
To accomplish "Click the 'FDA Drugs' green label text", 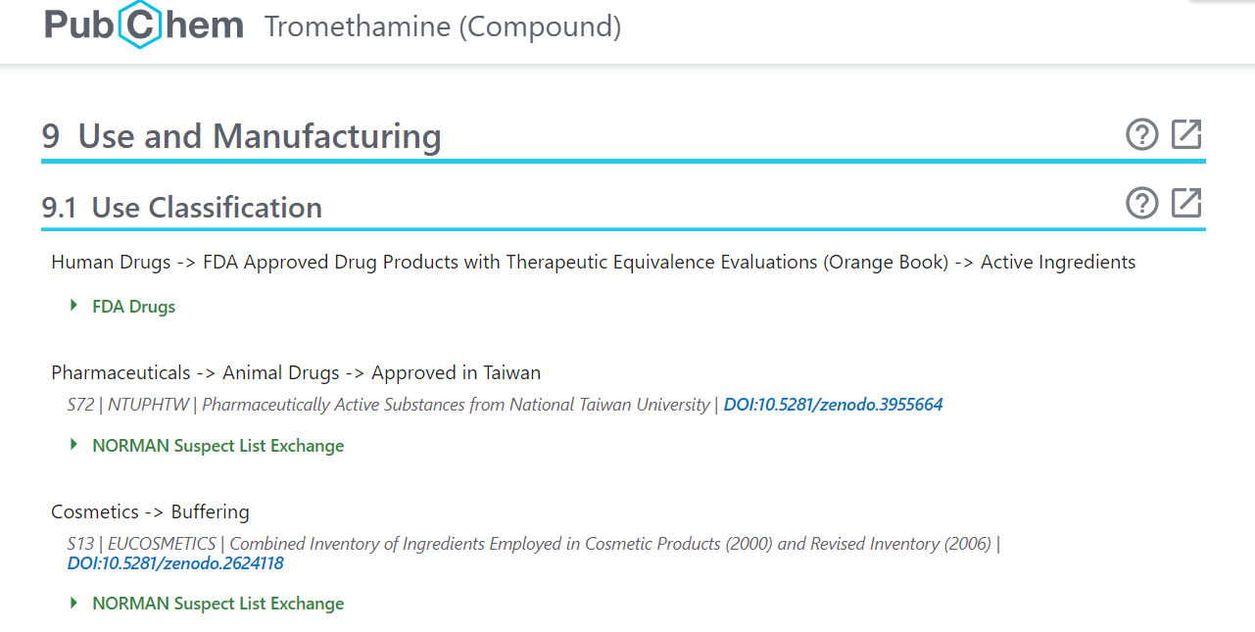I will pyautogui.click(x=134, y=307).
